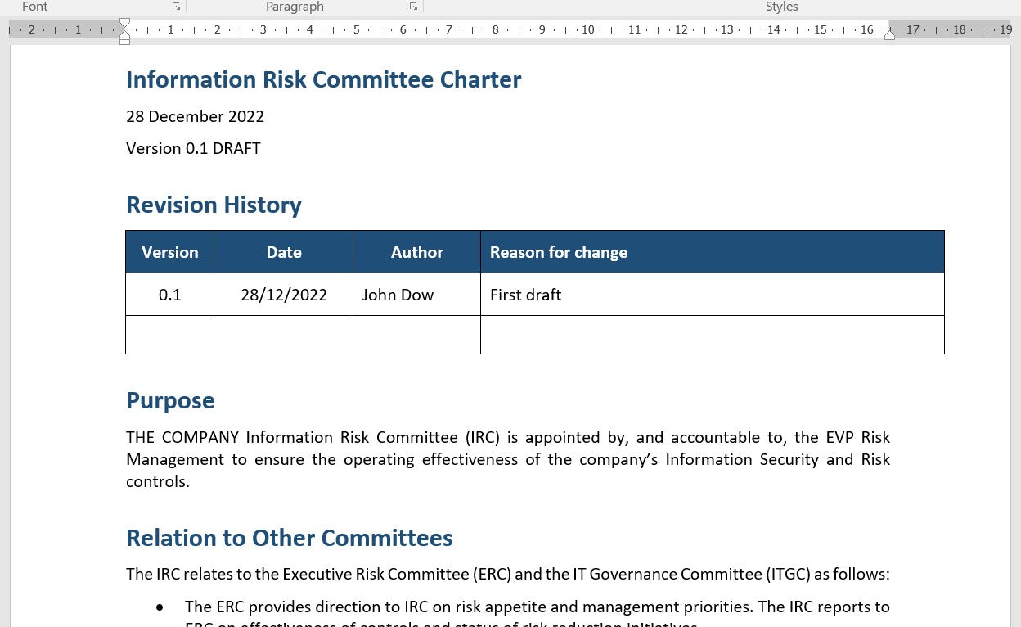Click the Purpose heading
This screenshot has height=627, width=1021.
[170, 400]
